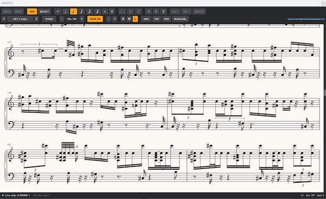Increase velocity with plus beside VEL 100
Viewport: 326px width, 199px height.
(81, 19)
